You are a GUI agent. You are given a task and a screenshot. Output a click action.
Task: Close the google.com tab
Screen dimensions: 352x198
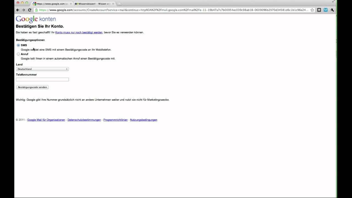tap(70, 4)
